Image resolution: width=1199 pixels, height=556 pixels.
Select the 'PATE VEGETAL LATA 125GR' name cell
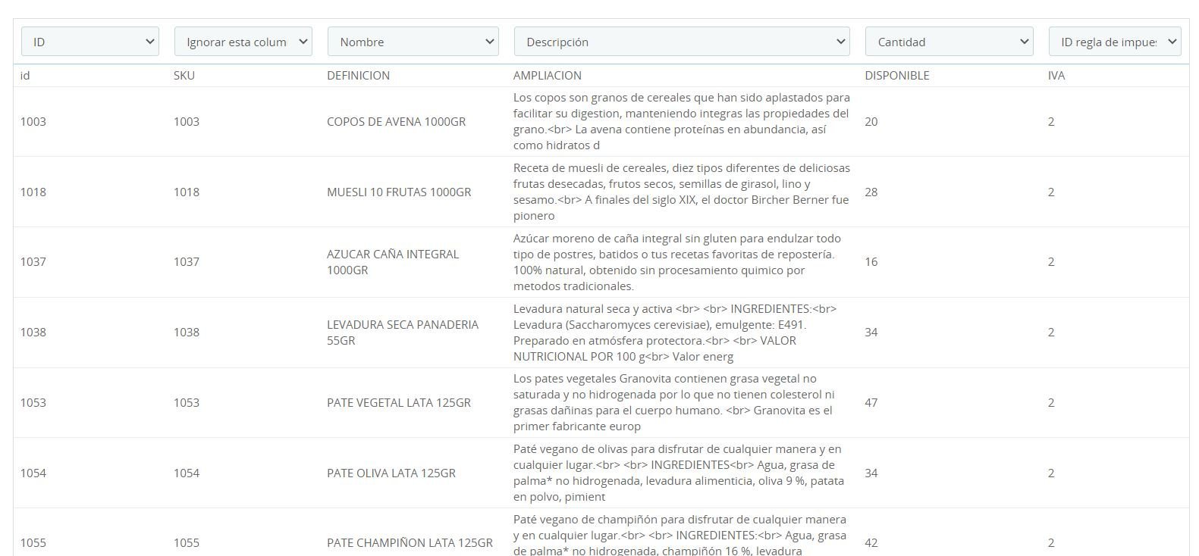tap(399, 403)
